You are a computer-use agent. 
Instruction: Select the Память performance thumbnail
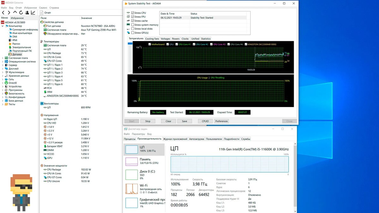[144, 162]
